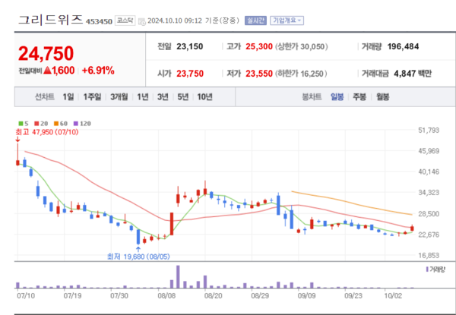Select the 1년 line chart period
456x315 pixels.
tap(143, 97)
